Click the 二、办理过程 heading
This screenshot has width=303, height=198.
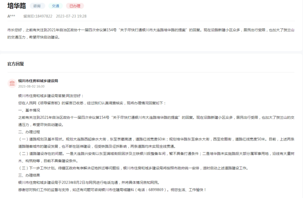(x=29, y=132)
